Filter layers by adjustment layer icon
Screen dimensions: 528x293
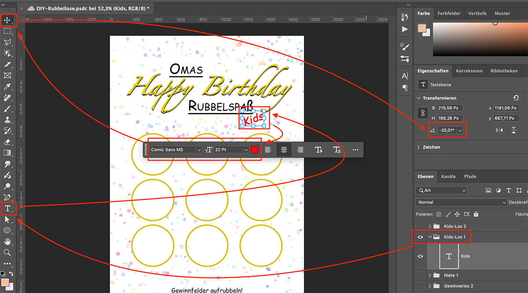[498, 190]
